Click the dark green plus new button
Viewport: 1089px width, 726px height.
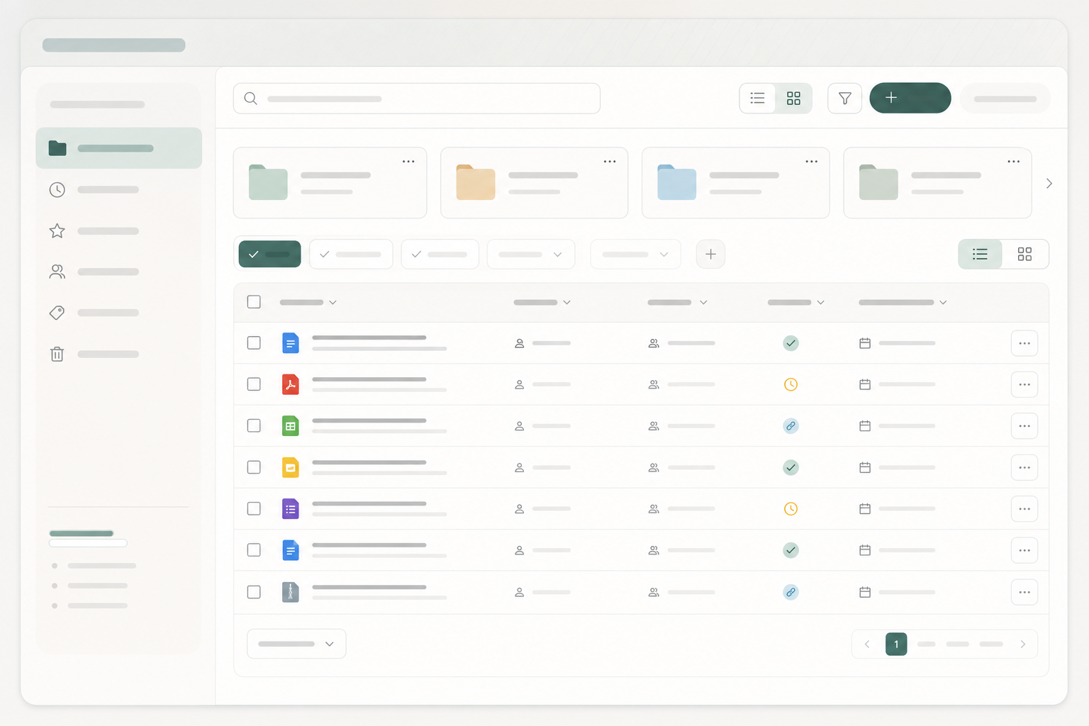(910, 98)
